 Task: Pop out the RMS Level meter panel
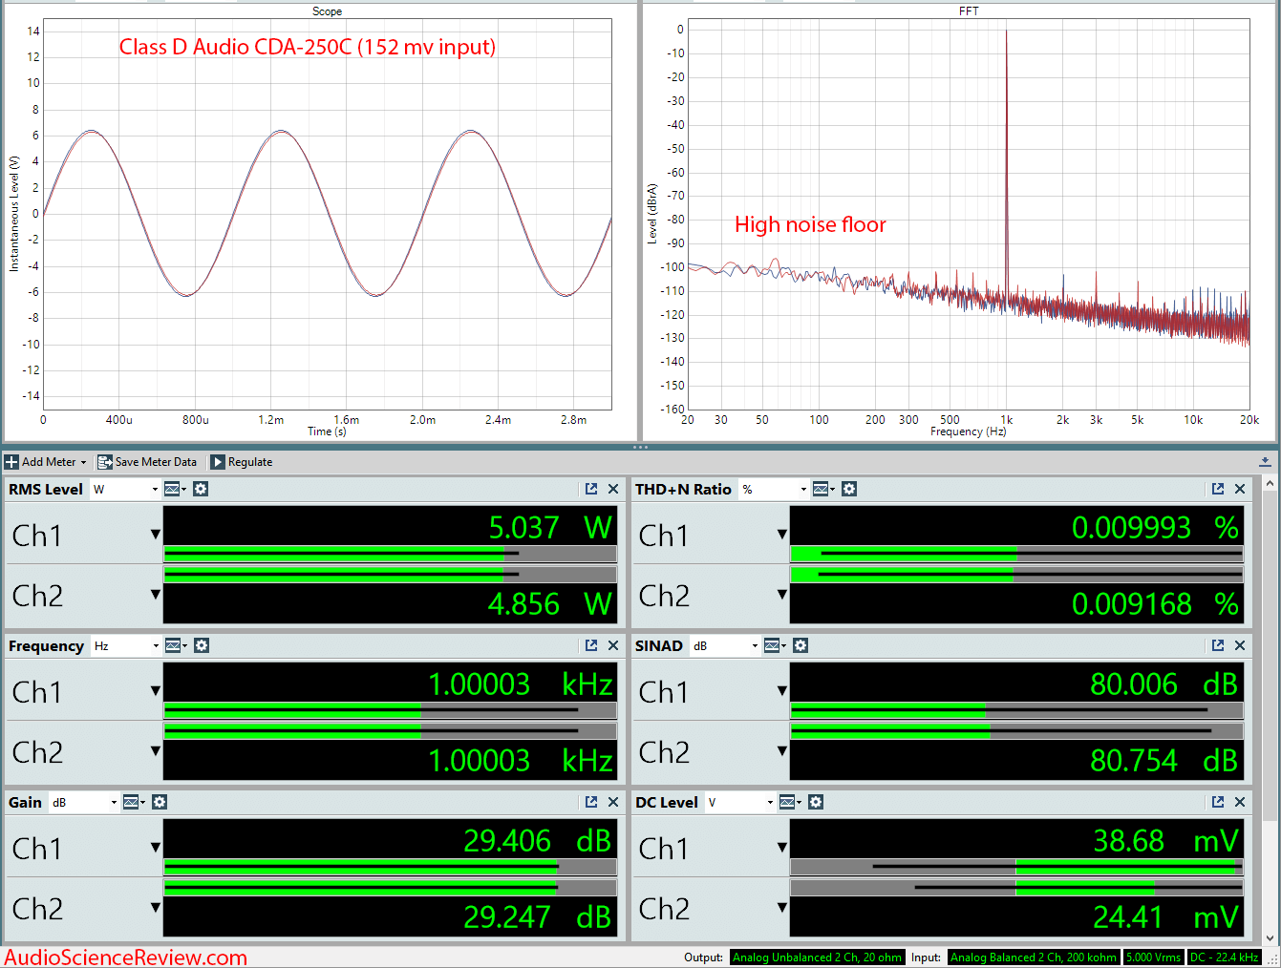click(591, 489)
